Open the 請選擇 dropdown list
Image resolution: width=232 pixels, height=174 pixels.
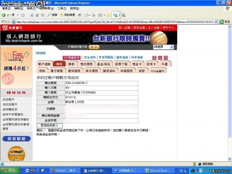tap(163, 47)
